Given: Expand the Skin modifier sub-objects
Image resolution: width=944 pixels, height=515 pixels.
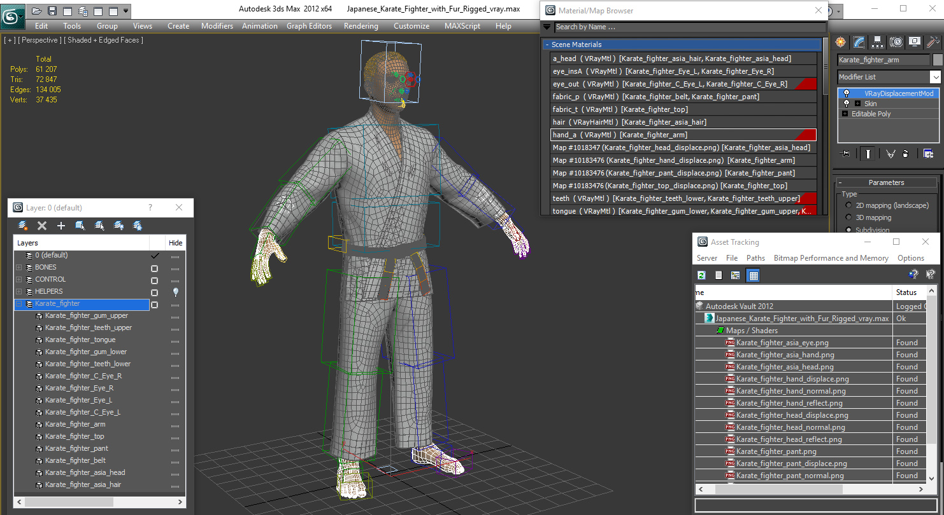Looking at the screenshot, I should (857, 104).
